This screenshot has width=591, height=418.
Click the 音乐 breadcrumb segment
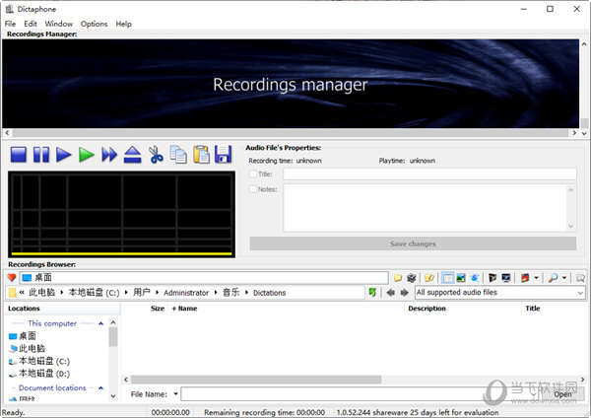point(231,293)
